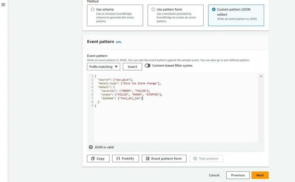Image resolution: width=295 pixels, height=182 pixels.
Task: Click the editor scroll-up arrow
Action: pyautogui.click(x=261, y=76)
